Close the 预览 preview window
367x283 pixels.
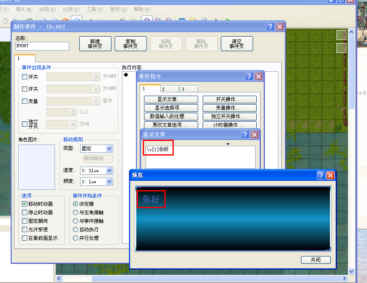[x=330, y=175]
